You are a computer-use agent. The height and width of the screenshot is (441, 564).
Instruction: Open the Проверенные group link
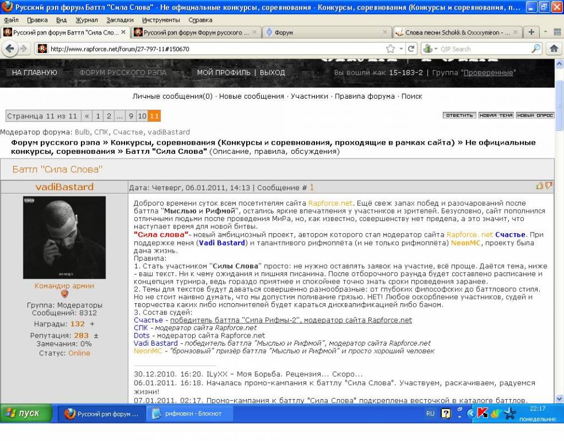point(488,73)
